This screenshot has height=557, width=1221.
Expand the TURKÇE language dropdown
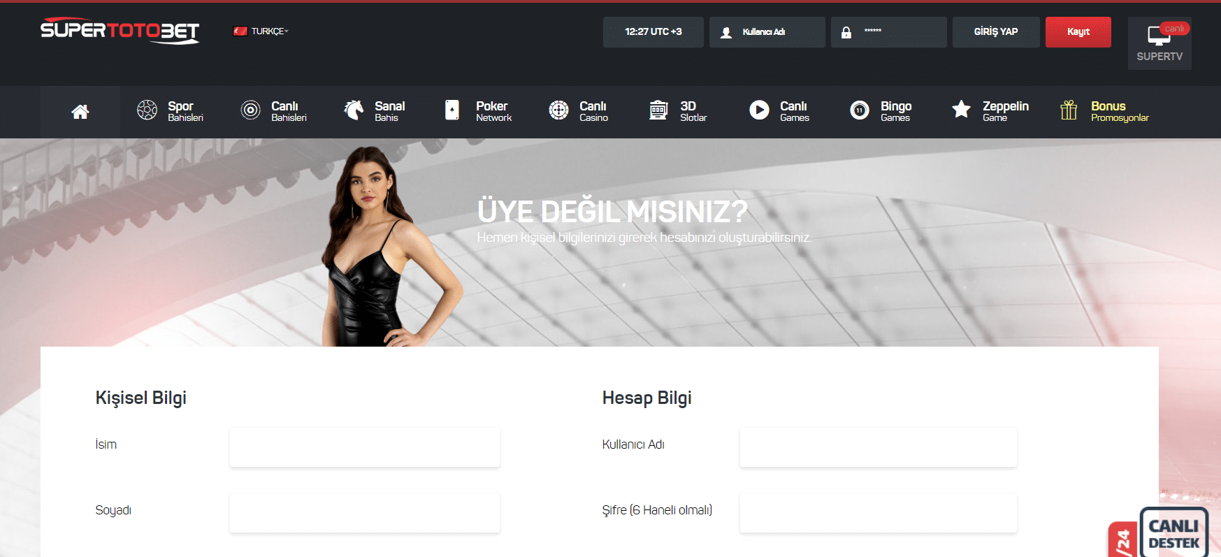coord(261,31)
